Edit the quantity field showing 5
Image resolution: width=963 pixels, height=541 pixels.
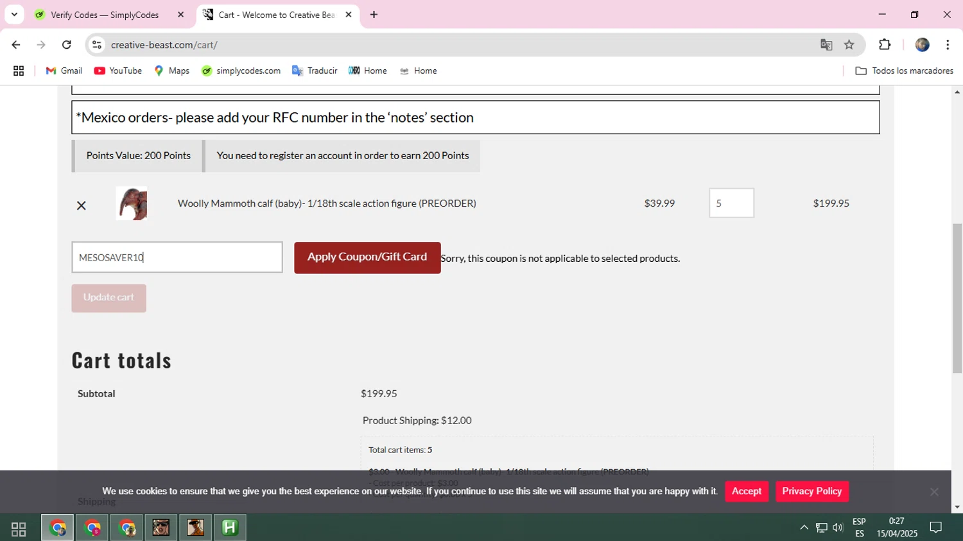[731, 203]
